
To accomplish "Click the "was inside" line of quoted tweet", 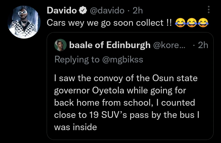I will [75, 127].
